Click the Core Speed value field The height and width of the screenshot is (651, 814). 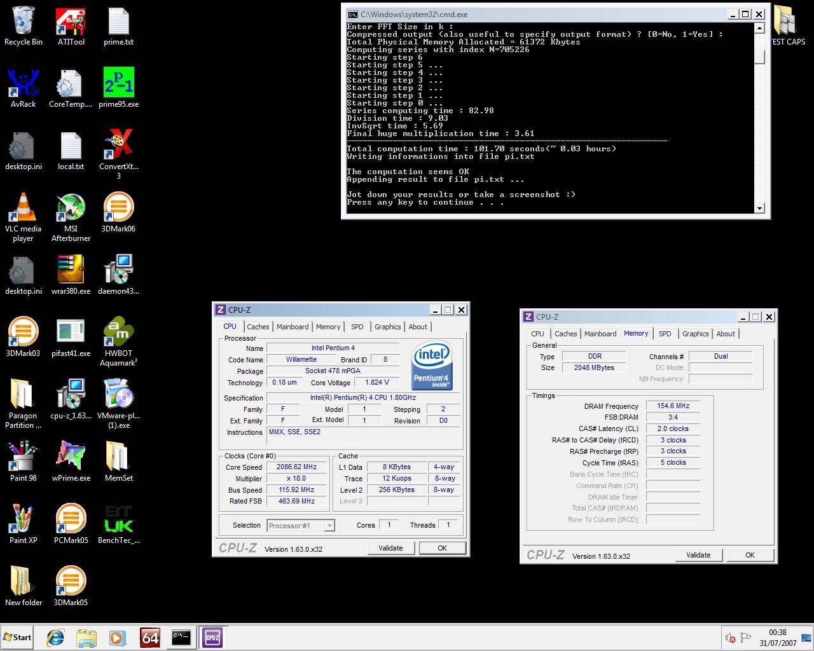(x=296, y=467)
